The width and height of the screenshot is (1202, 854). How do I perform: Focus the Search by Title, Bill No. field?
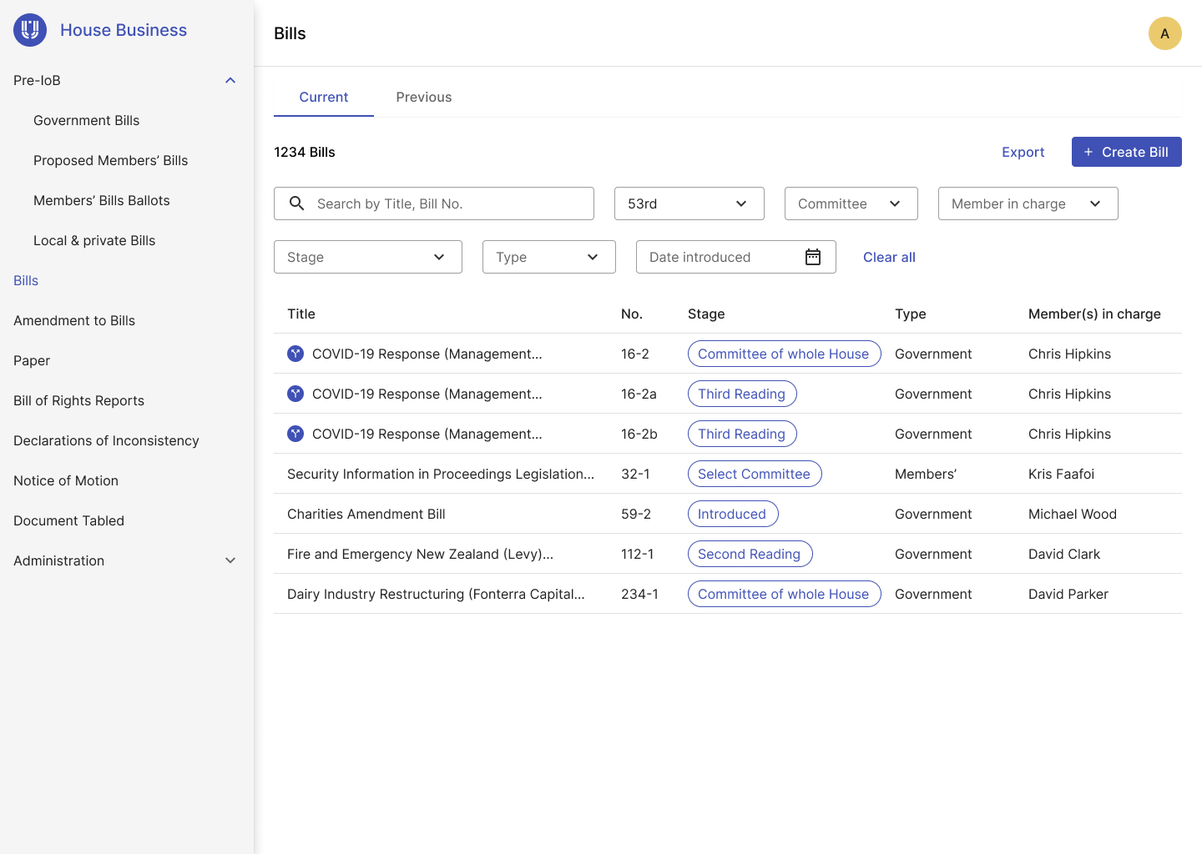tap(434, 203)
